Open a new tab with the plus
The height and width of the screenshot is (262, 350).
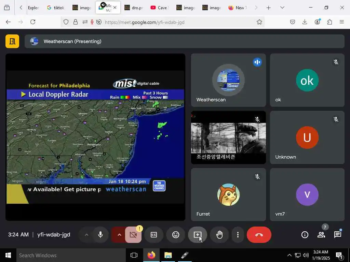[269, 8]
